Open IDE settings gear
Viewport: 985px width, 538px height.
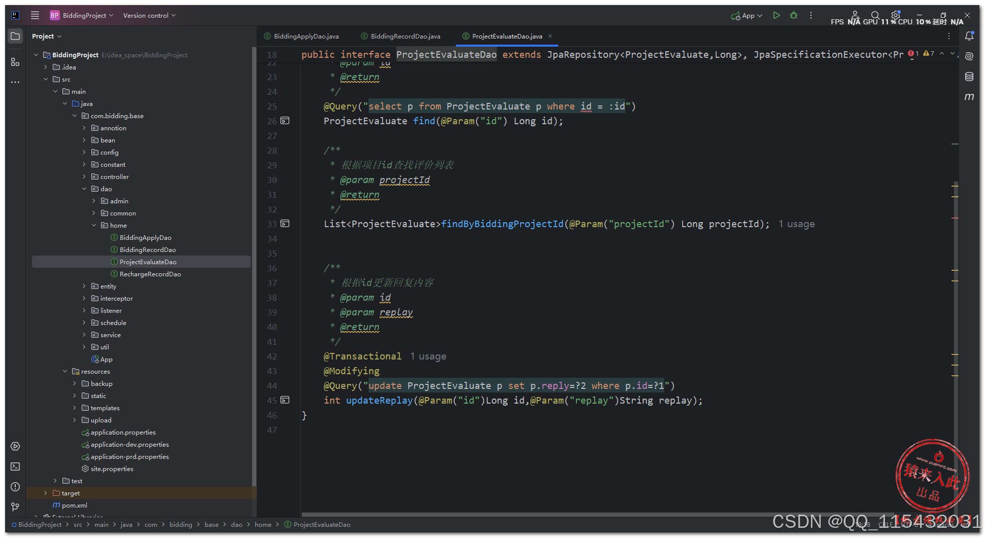(896, 15)
